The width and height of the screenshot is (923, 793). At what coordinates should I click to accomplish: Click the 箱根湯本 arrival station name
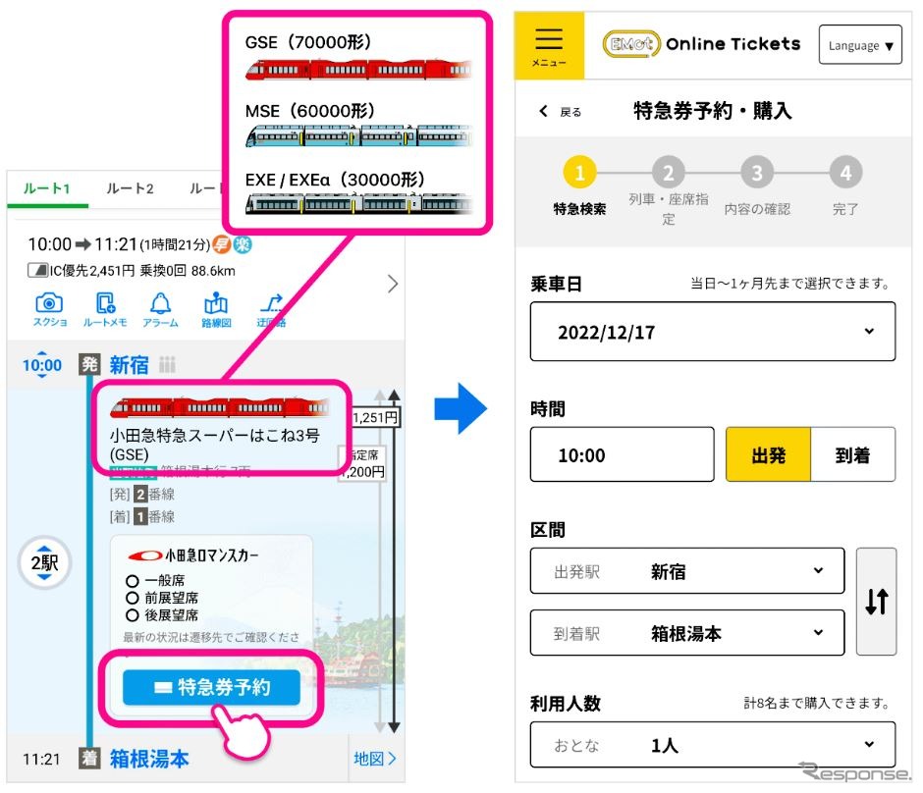(149, 759)
